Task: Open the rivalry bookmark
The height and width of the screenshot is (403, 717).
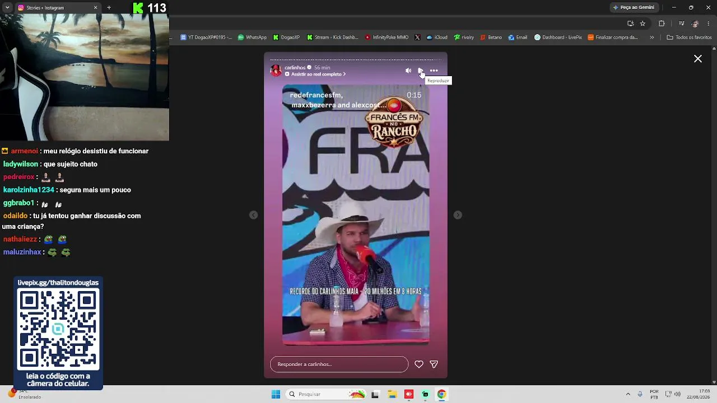Action: pos(464,38)
